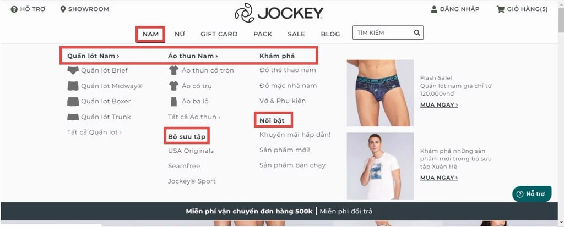Screen dimensions: 564x227
Task: Select the boxer underwear icon
Action: click(73, 101)
